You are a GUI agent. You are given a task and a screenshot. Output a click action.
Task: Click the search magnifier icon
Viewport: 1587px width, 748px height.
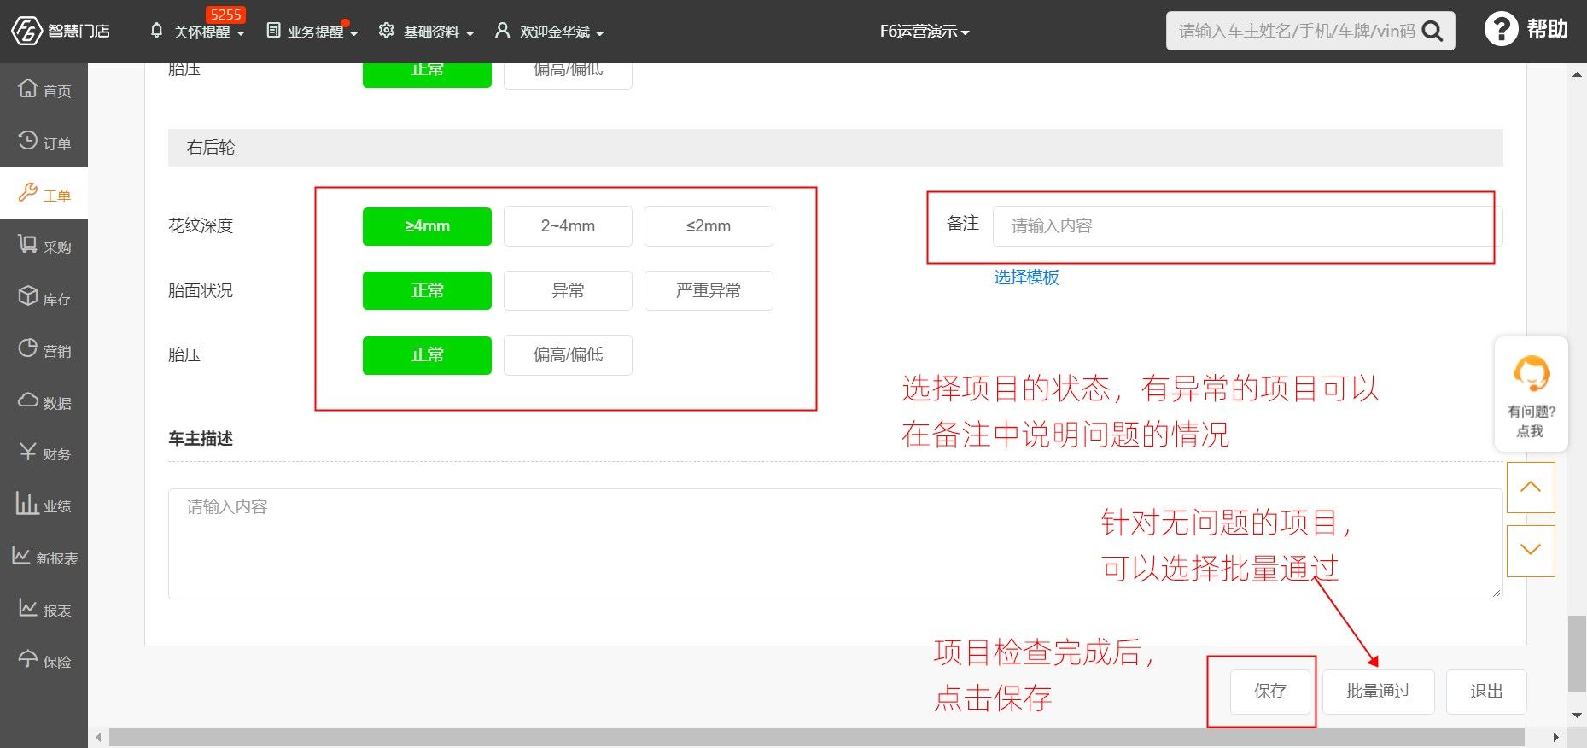(x=1432, y=32)
